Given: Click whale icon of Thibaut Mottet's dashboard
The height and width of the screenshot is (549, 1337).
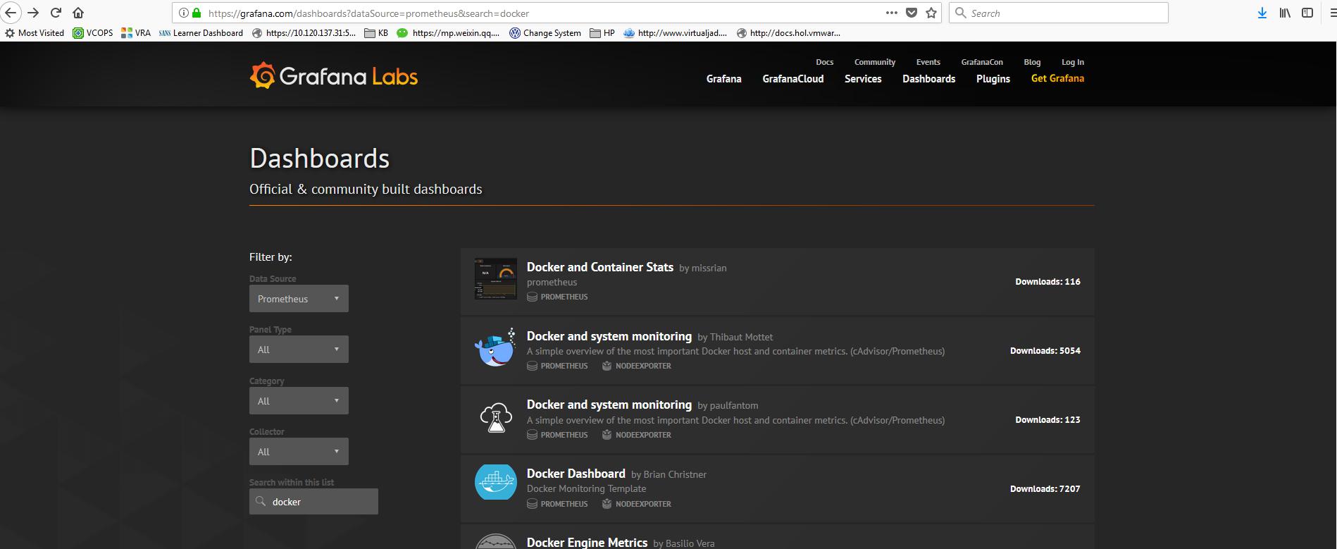Looking at the screenshot, I should pos(496,347).
